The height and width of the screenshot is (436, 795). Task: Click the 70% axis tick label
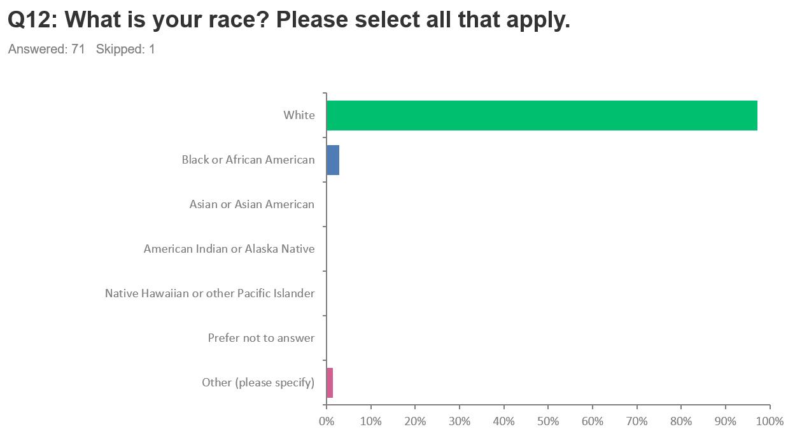coord(637,421)
